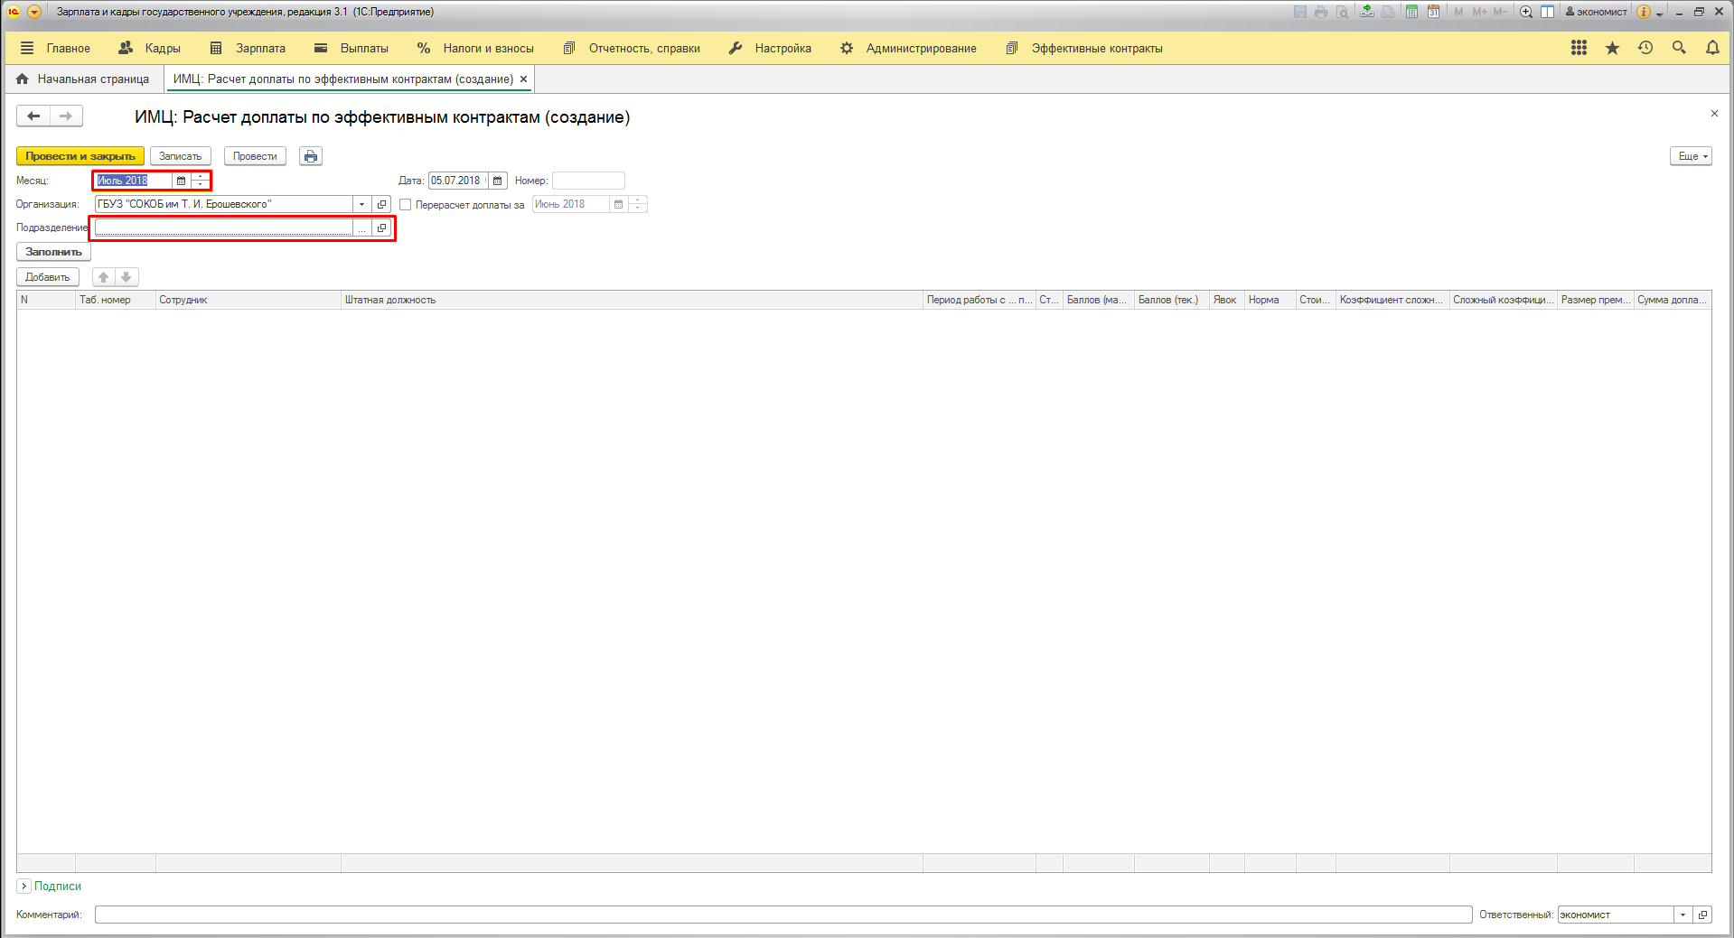
Task: Enable the Перерасчет доплаты за checkbox
Action: point(406,205)
